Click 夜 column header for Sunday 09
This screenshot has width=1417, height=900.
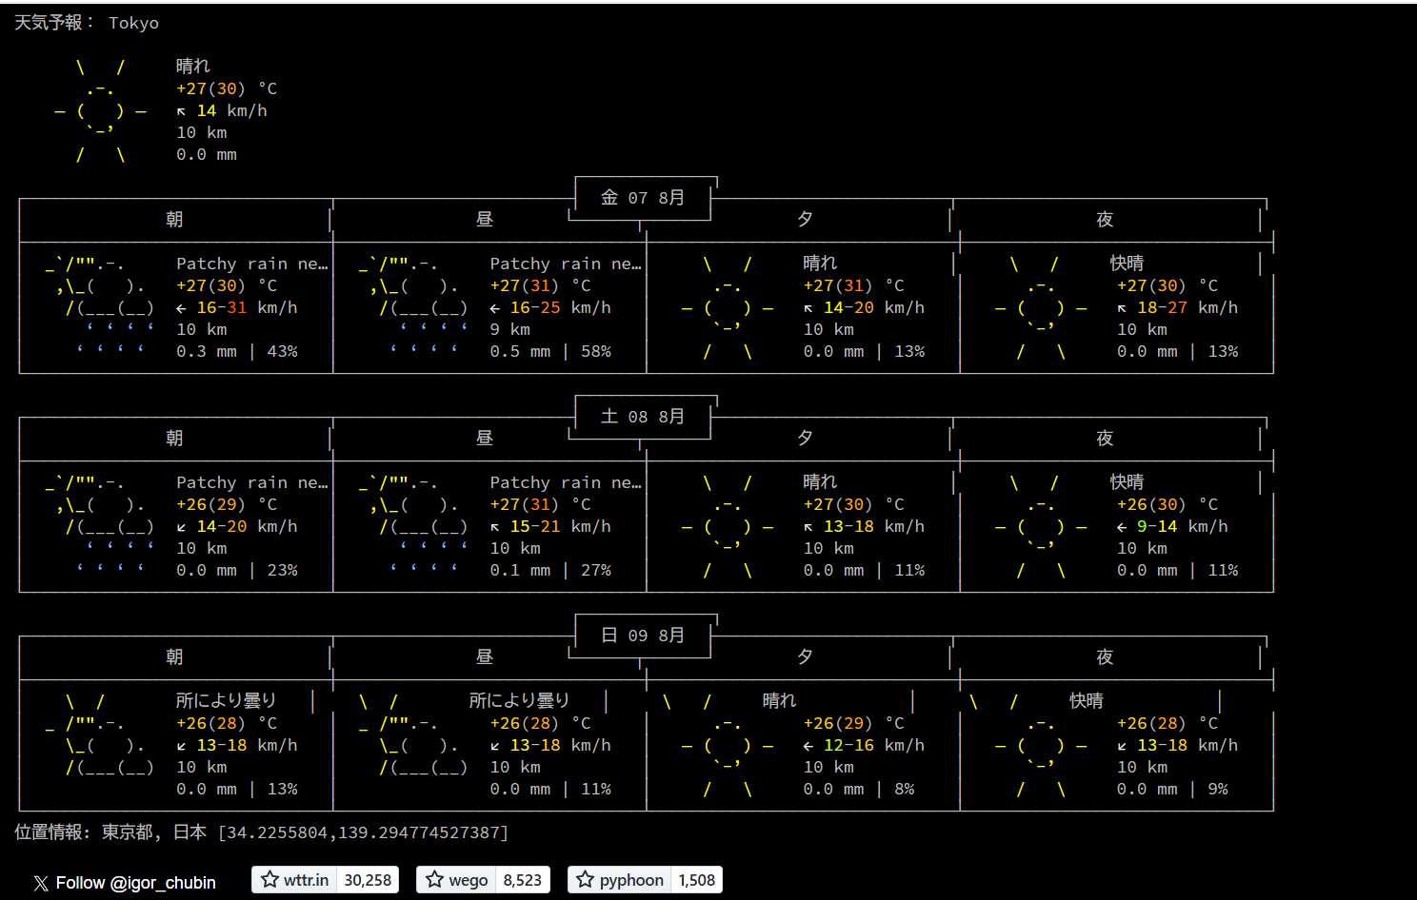pos(1105,657)
